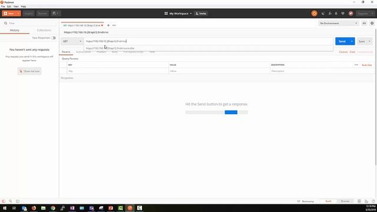Click the loading progress bar

[216, 112]
